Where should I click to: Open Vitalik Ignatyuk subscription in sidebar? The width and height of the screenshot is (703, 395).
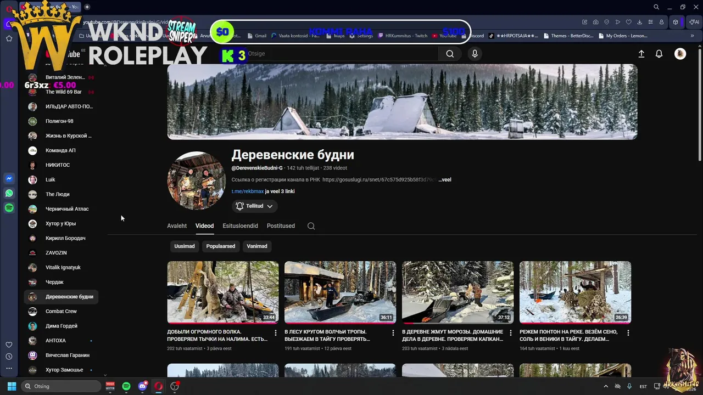61,268
